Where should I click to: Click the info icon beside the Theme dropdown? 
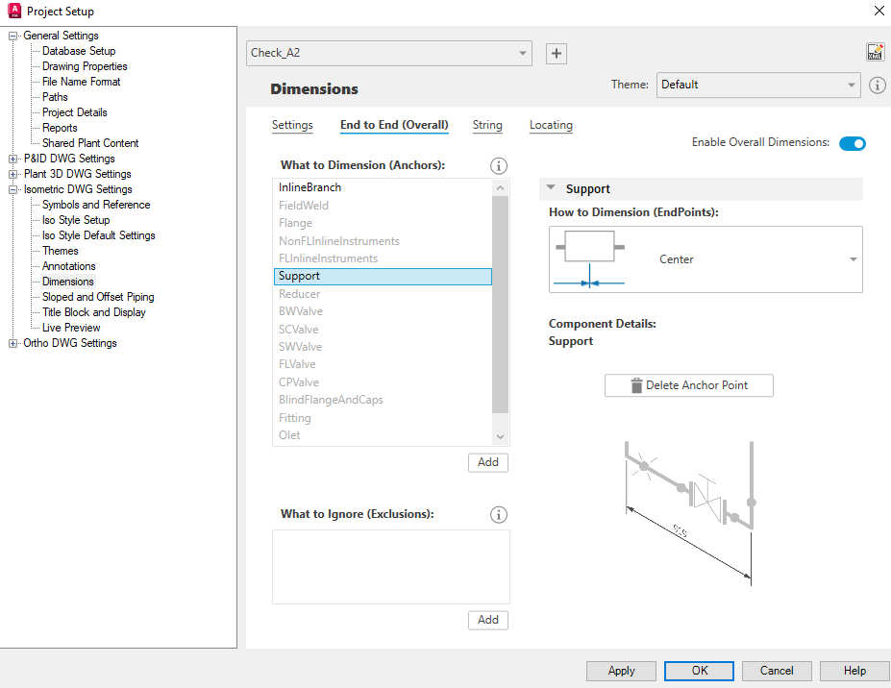click(x=877, y=85)
